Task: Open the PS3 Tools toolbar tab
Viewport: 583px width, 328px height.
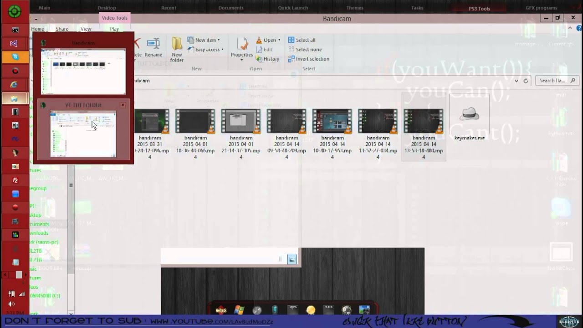Action: pyautogui.click(x=479, y=8)
